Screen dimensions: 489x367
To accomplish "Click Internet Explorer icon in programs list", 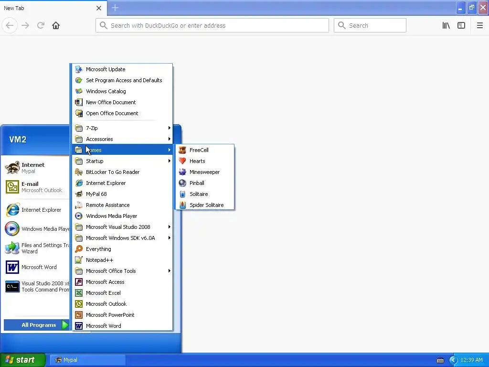I will [x=79, y=183].
